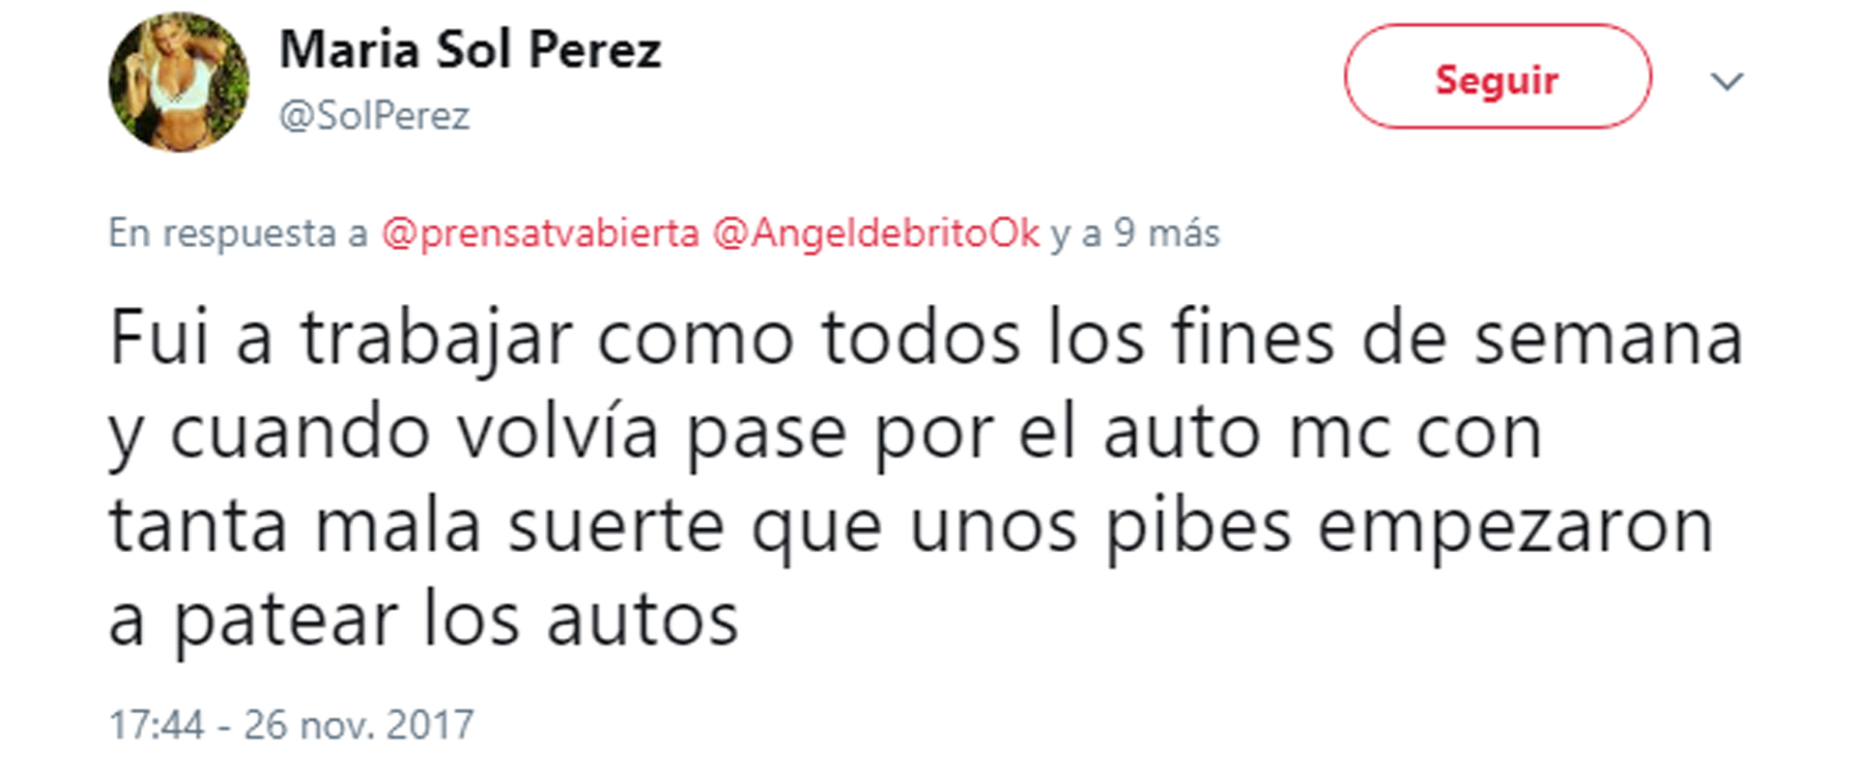Click the Seguir follow button
This screenshot has height=774, width=1855.
pyautogui.click(x=1498, y=77)
